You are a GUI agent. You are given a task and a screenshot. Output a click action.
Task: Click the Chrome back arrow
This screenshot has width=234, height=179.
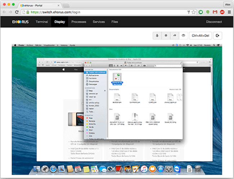(4, 12)
